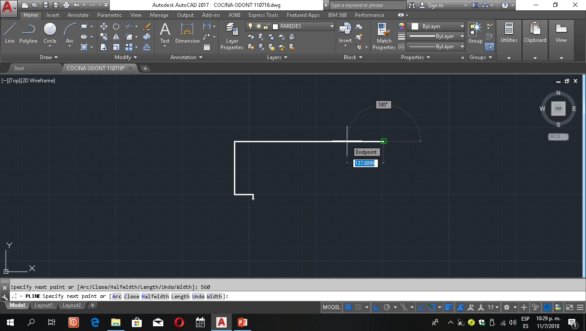Viewport: 586px width, 331px height.
Task: Click the Group objects tool
Action: (x=475, y=33)
